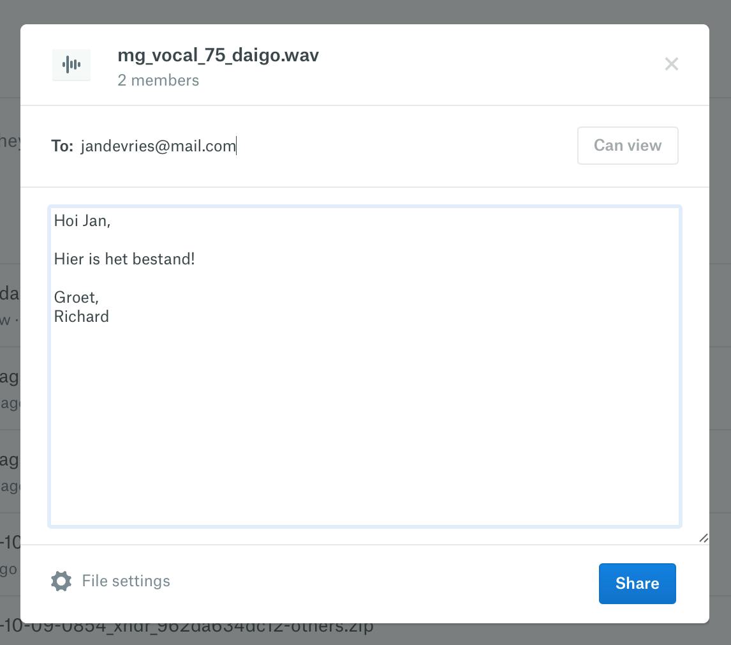Click the others.zip file row behind the dialog
The width and height of the screenshot is (731, 645).
[191, 634]
